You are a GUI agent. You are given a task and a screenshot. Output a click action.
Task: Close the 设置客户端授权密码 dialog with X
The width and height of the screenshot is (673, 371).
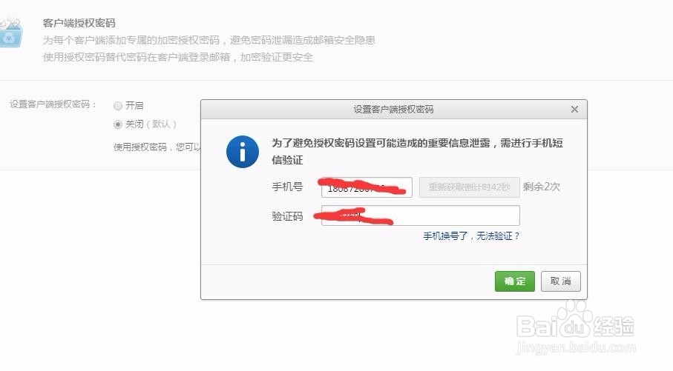574,110
